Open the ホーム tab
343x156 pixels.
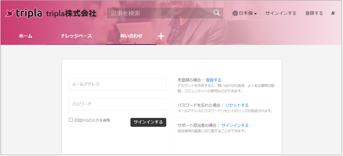click(25, 36)
